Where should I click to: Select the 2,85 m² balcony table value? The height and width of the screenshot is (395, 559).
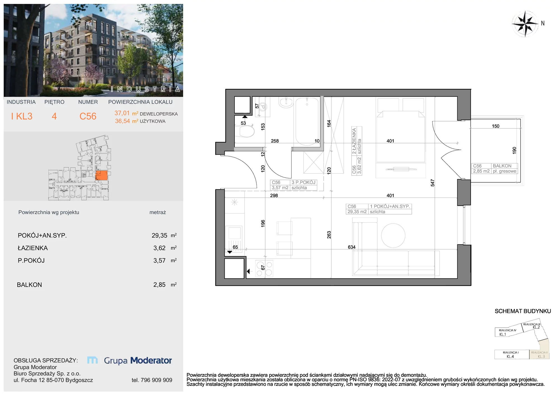pyautogui.click(x=165, y=285)
